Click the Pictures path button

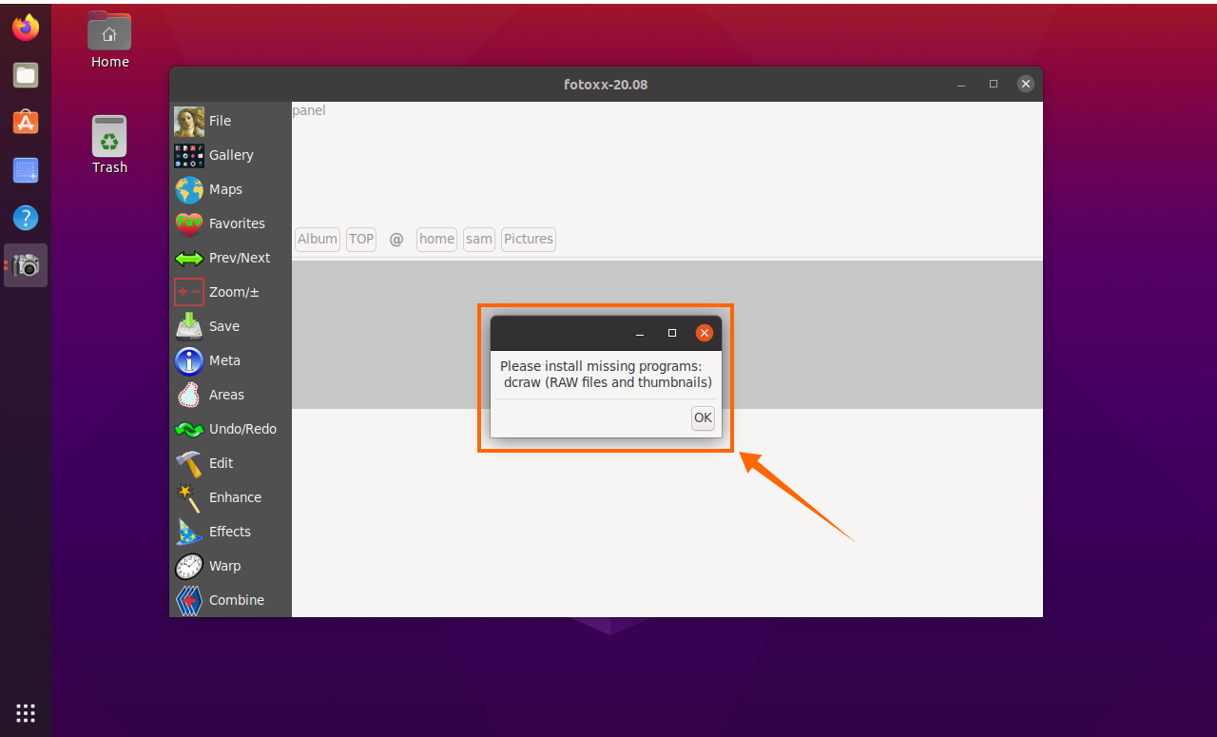(x=529, y=239)
